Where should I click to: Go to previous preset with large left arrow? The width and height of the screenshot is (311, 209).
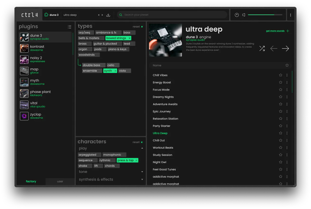(x=274, y=48)
